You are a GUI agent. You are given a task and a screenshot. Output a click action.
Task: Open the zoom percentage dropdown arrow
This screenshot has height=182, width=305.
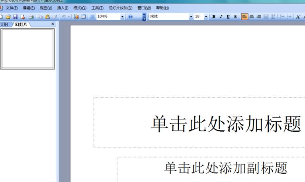pyautogui.click(x=122, y=17)
